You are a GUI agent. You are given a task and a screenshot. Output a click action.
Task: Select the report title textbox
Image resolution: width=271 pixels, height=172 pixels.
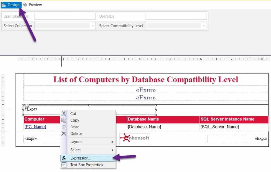click(146, 80)
